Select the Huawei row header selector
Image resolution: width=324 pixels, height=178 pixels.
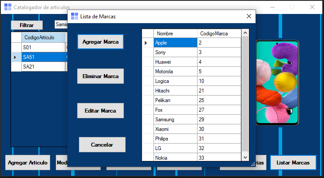click(148, 62)
